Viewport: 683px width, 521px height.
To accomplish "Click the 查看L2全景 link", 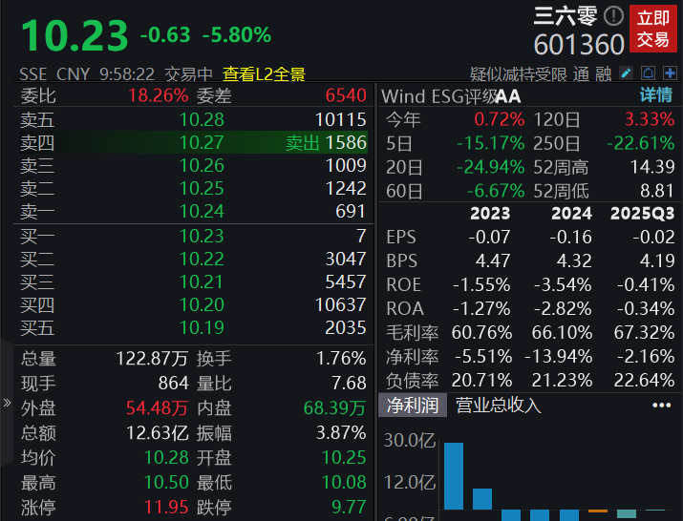I will [x=264, y=73].
